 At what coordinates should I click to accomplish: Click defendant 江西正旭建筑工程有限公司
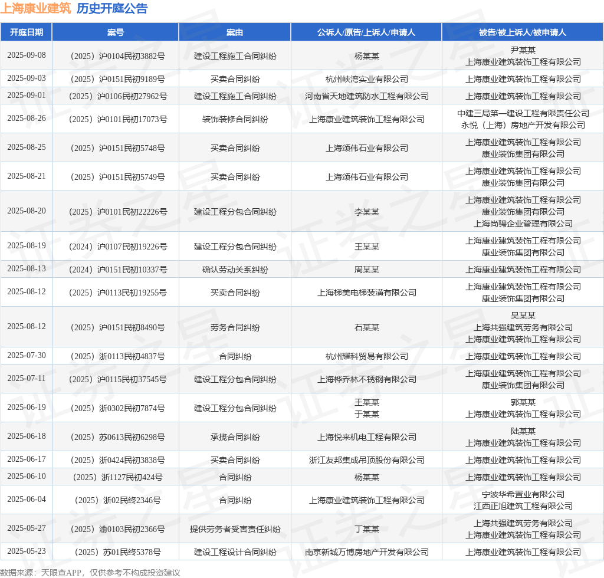pos(523,506)
